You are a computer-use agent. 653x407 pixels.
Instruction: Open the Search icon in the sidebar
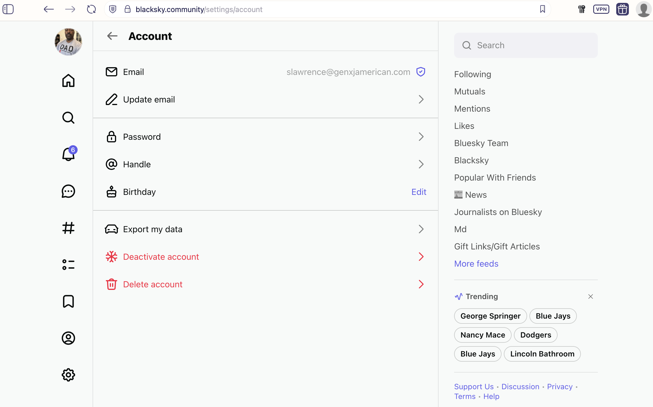tap(68, 118)
